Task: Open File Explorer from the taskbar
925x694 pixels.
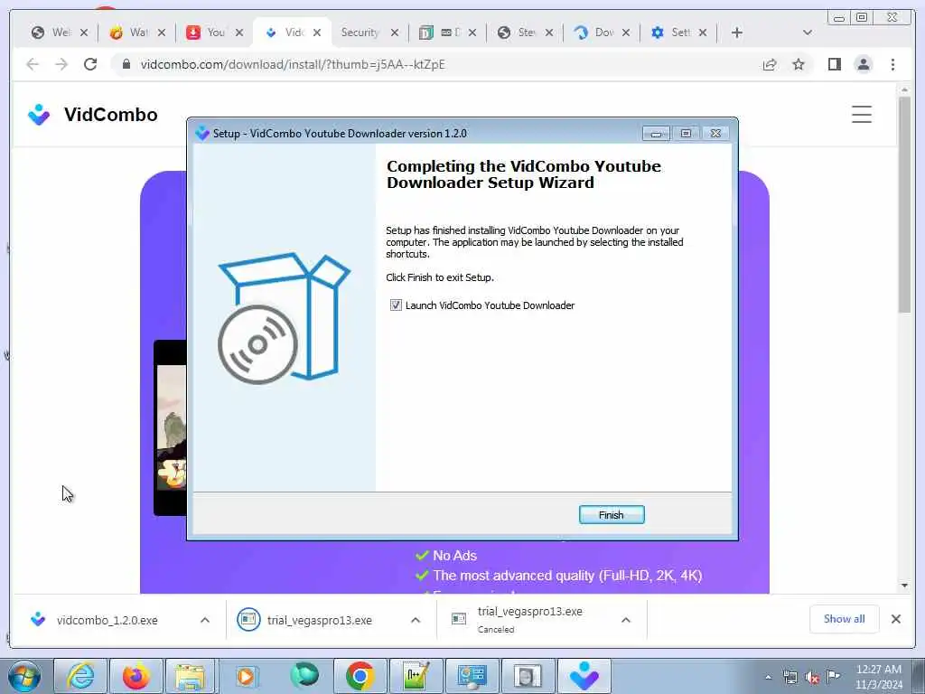Action: 190,676
